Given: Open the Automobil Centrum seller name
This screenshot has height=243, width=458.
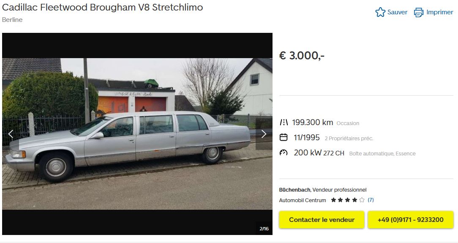Looking at the screenshot, I should coord(303,200).
